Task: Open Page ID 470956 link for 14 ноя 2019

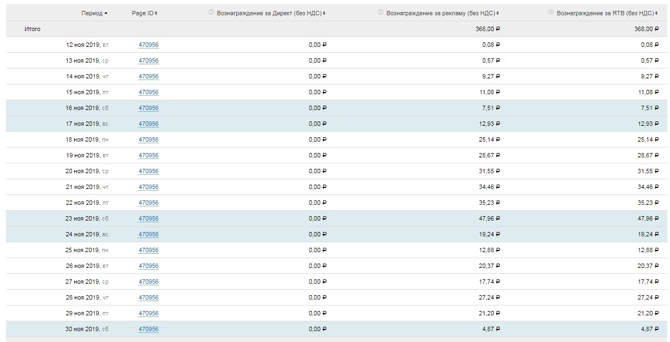Action: 148,76
